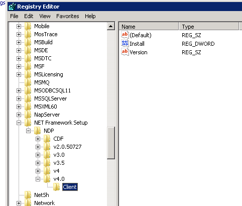
Task: Click the open Client folder icon
Action: pos(57,187)
